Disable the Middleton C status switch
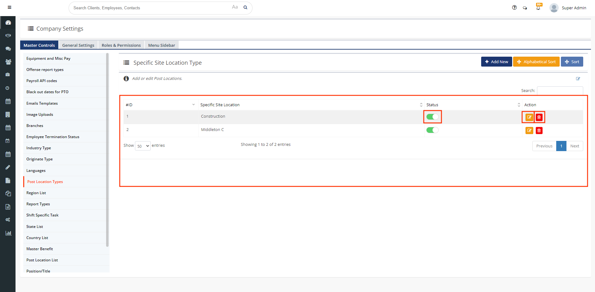The width and height of the screenshot is (595, 292). pos(432,130)
